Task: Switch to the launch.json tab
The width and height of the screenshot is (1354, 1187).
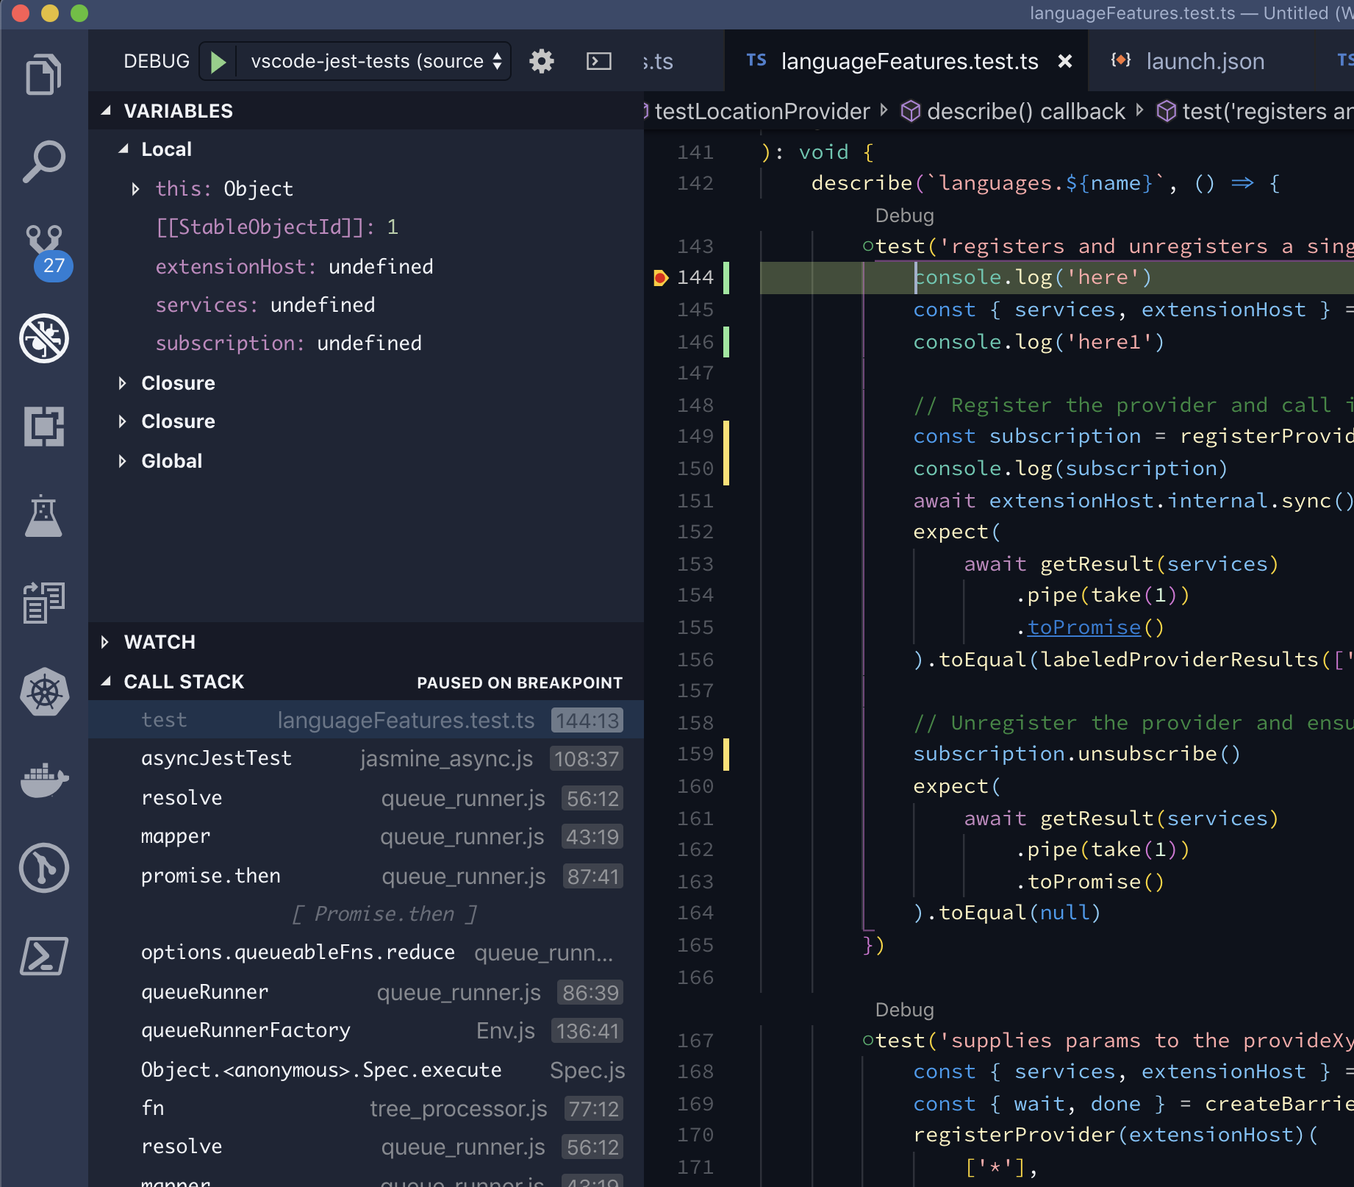Action: (1204, 61)
